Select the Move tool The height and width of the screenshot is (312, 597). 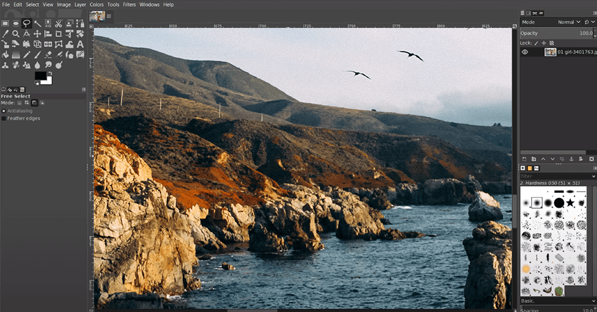pyautogui.click(x=37, y=34)
